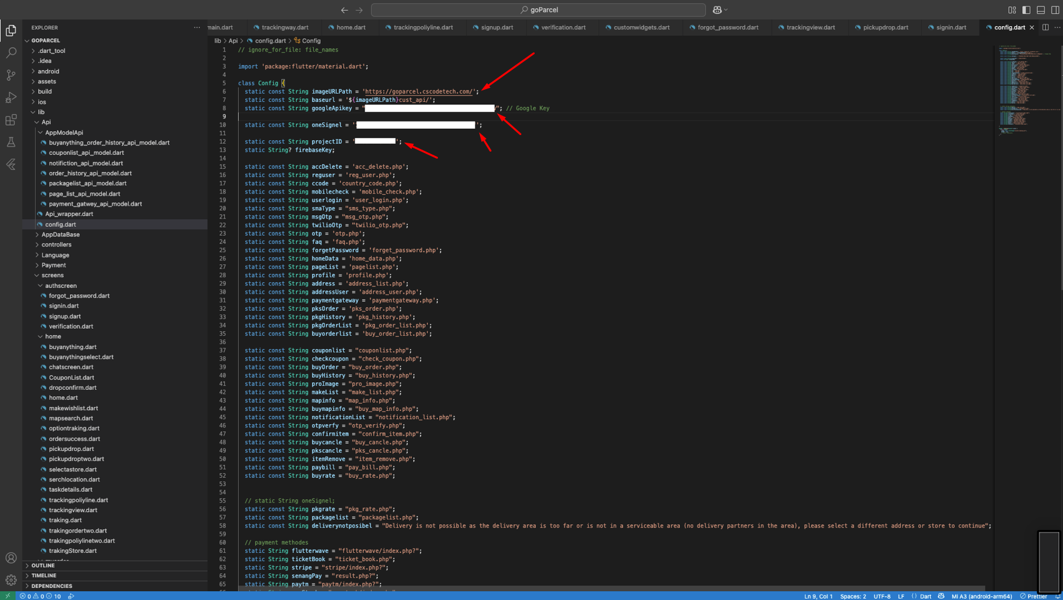Expand the OUTLINE section
The width and height of the screenshot is (1063, 600).
(43, 566)
